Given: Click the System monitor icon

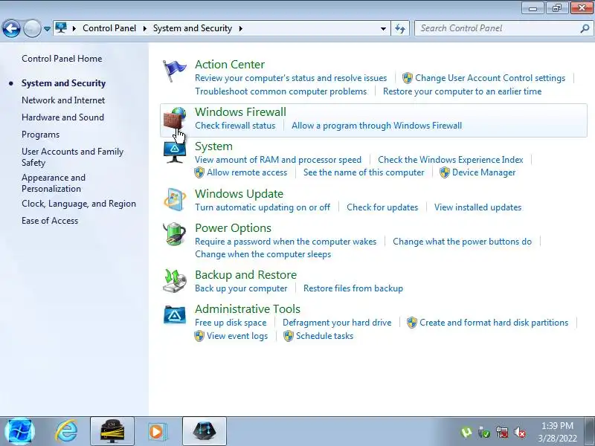Looking at the screenshot, I should 175,152.
